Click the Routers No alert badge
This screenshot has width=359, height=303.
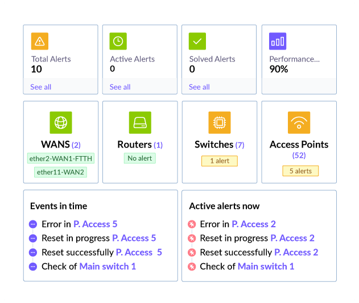140,158
